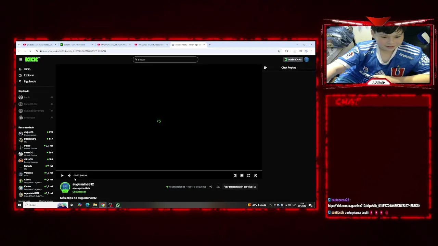Open the Explorar section
This screenshot has height=246, width=438.
tap(26, 75)
